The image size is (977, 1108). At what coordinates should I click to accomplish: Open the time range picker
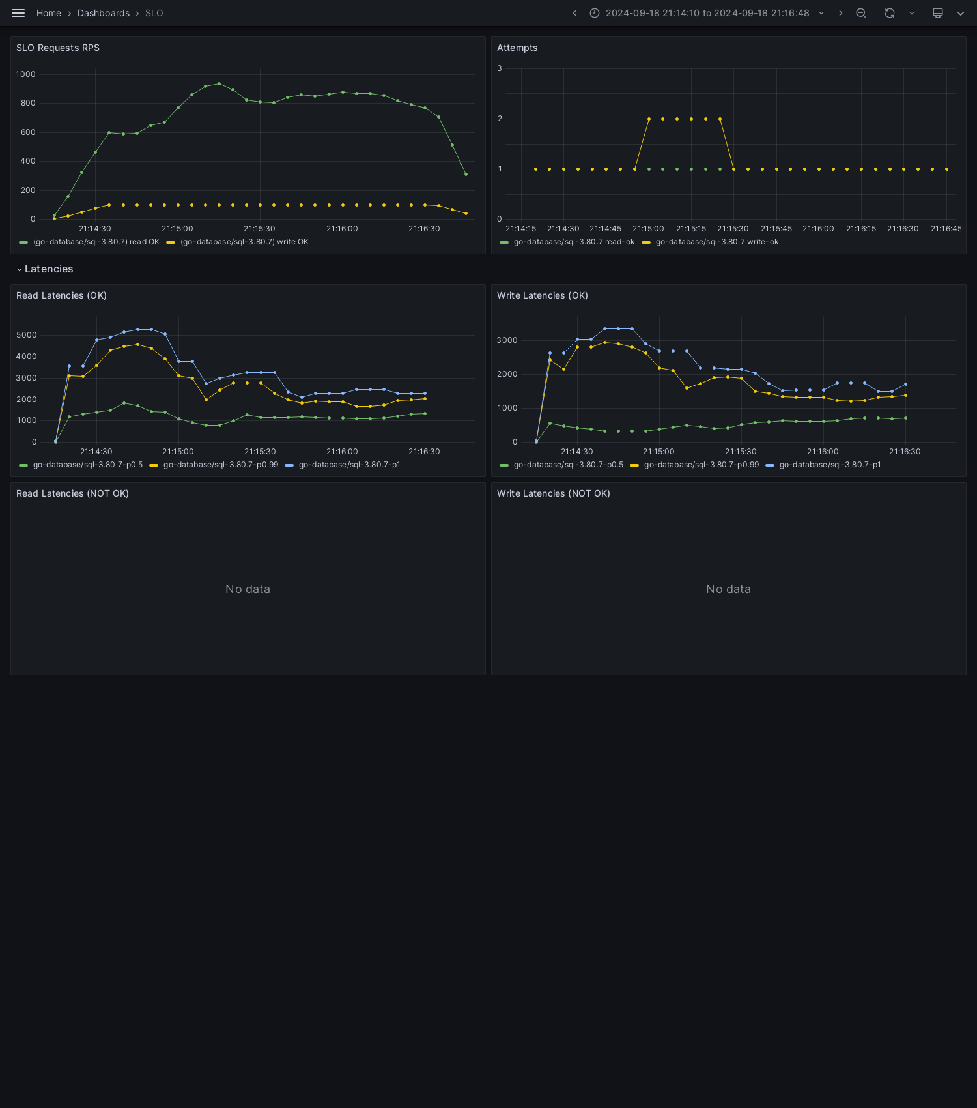(707, 13)
